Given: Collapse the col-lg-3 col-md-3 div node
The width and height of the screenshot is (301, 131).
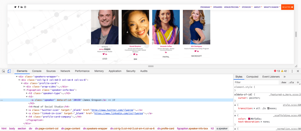Looking at the screenshot, I should (19, 80).
